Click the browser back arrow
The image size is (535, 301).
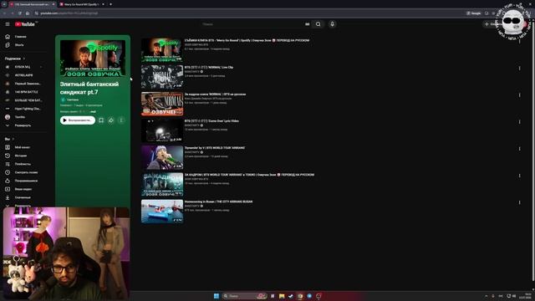coord(4,13)
